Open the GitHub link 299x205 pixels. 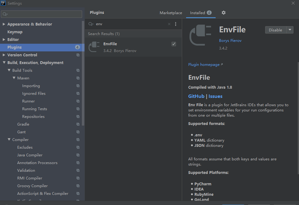pyautogui.click(x=196, y=96)
